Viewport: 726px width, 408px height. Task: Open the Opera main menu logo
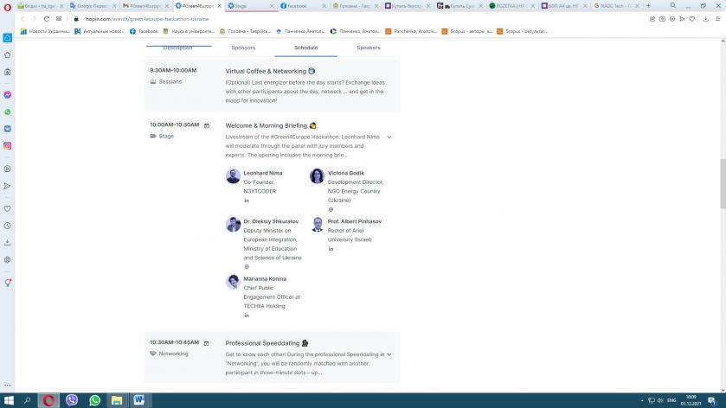click(7, 6)
